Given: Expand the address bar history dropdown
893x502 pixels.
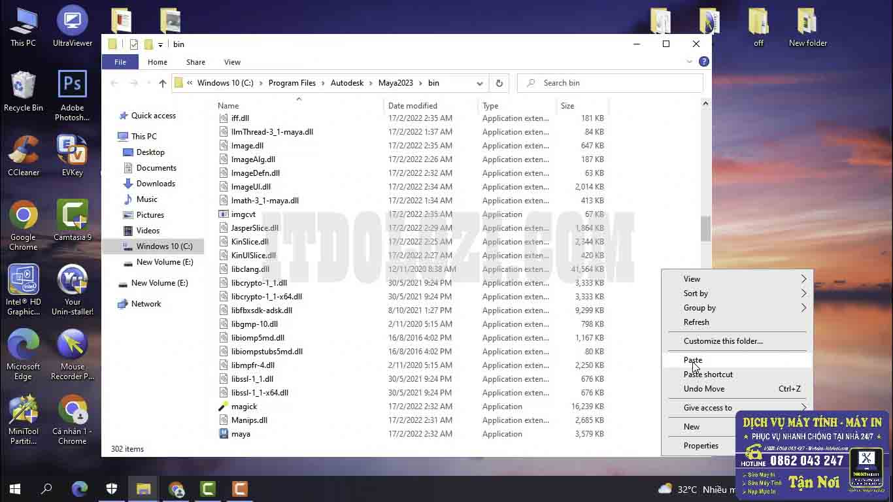Looking at the screenshot, I should [x=480, y=83].
